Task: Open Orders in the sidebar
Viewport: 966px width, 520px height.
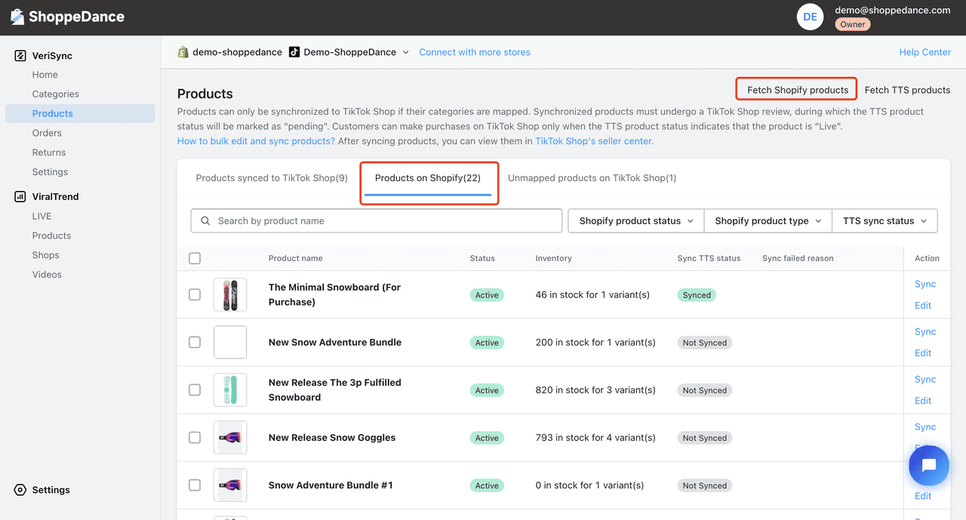Action: click(47, 133)
